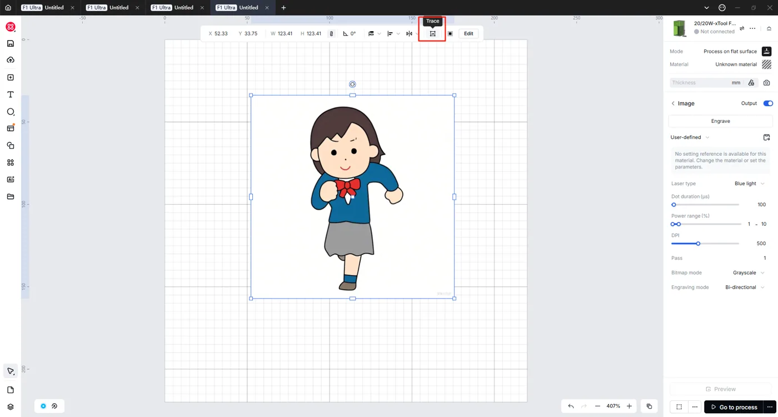Click the rotation angle field

click(x=350, y=34)
